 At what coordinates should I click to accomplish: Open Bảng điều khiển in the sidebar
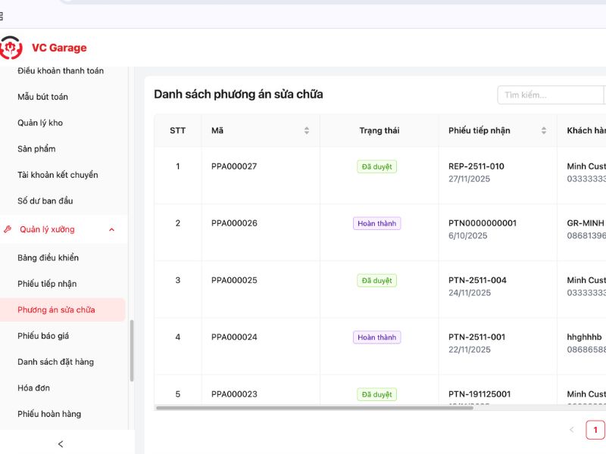tap(48, 258)
